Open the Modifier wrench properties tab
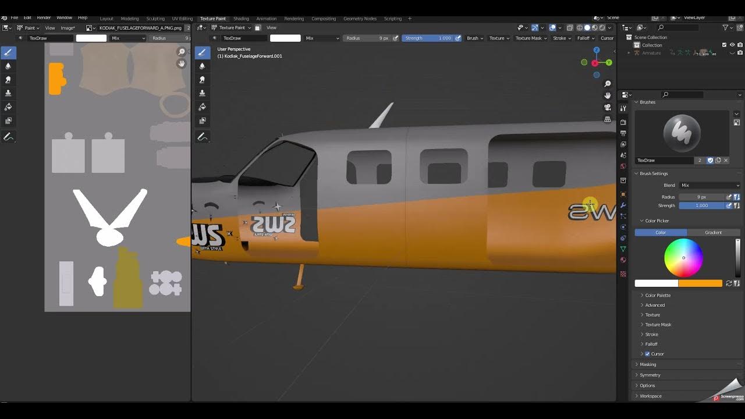Image resolution: width=745 pixels, height=419 pixels. (623, 205)
